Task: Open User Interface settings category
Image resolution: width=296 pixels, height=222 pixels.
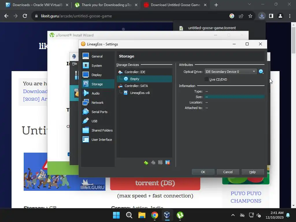Action: point(98,140)
